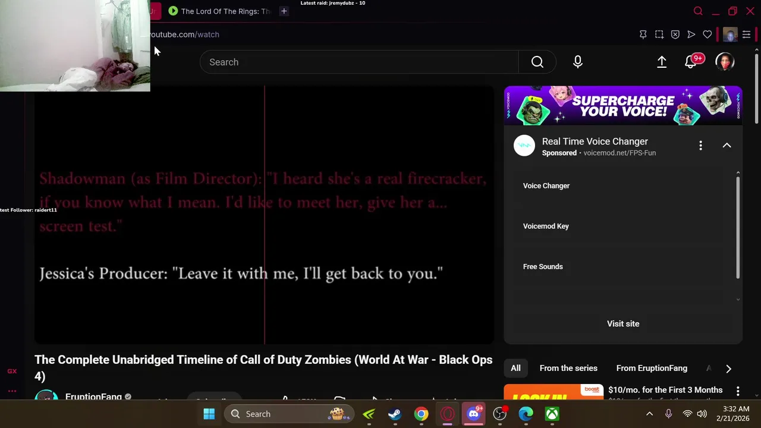The height and width of the screenshot is (428, 761).
Task: Open Steam from the taskbar
Action: [x=395, y=414]
